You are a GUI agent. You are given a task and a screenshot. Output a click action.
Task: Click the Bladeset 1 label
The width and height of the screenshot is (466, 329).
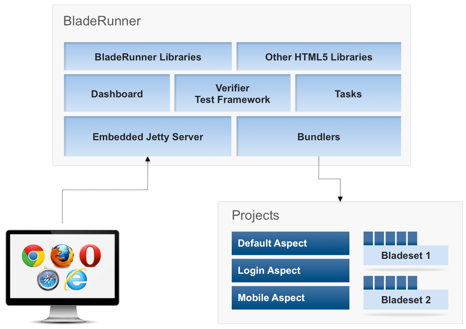coord(406,256)
